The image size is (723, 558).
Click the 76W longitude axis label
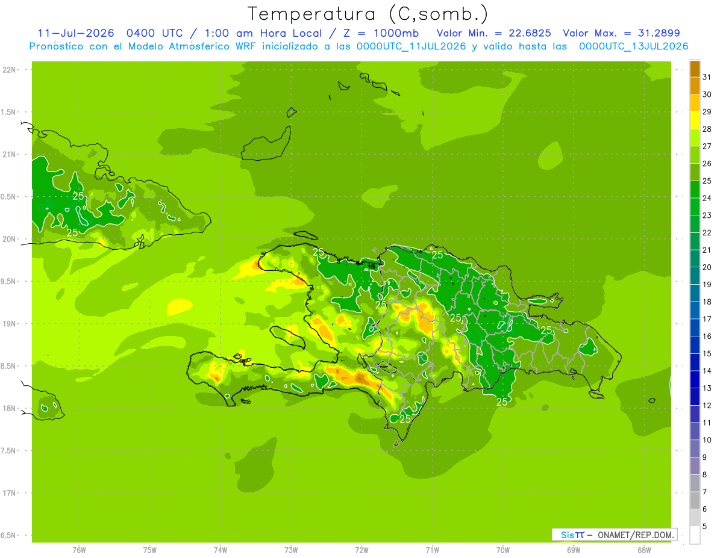79,550
